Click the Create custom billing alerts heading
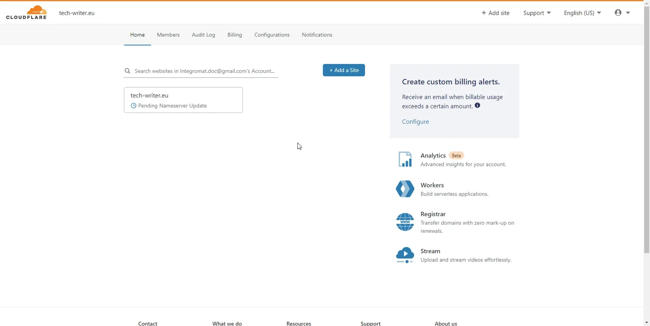Screen dimensions: 650x326 451,82
